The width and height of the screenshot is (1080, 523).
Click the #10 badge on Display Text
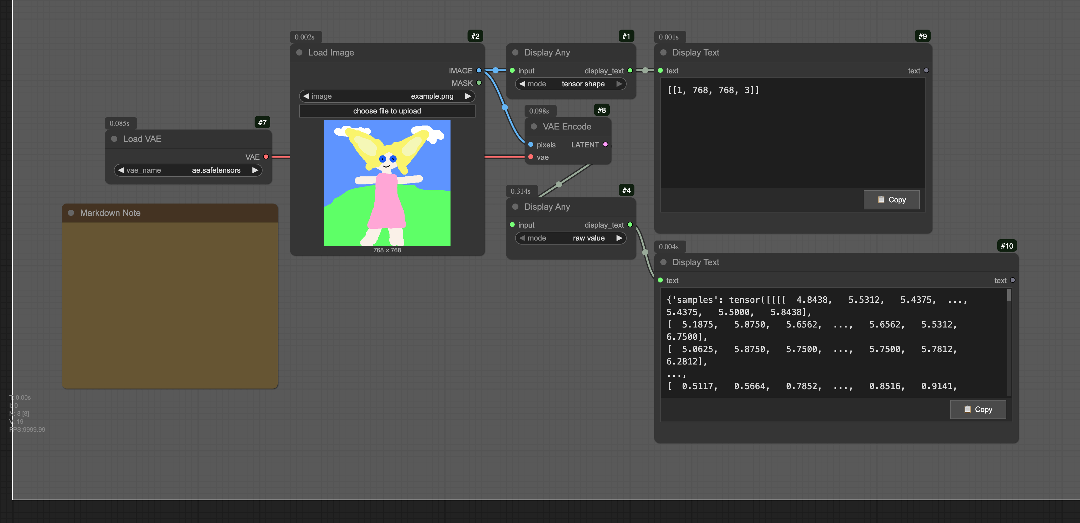[1007, 246]
